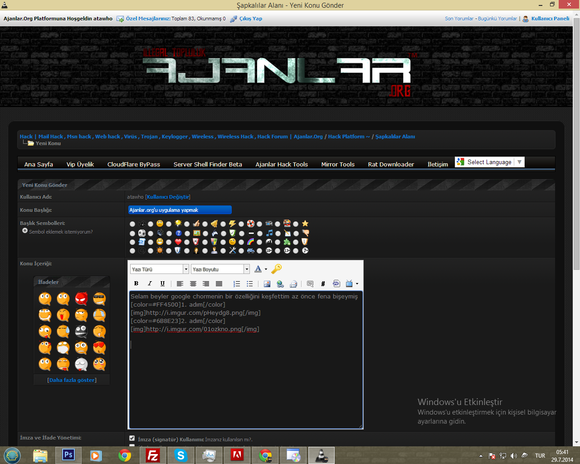Insert a PHP code block
The image size is (580, 464).
pyautogui.click(x=336, y=283)
